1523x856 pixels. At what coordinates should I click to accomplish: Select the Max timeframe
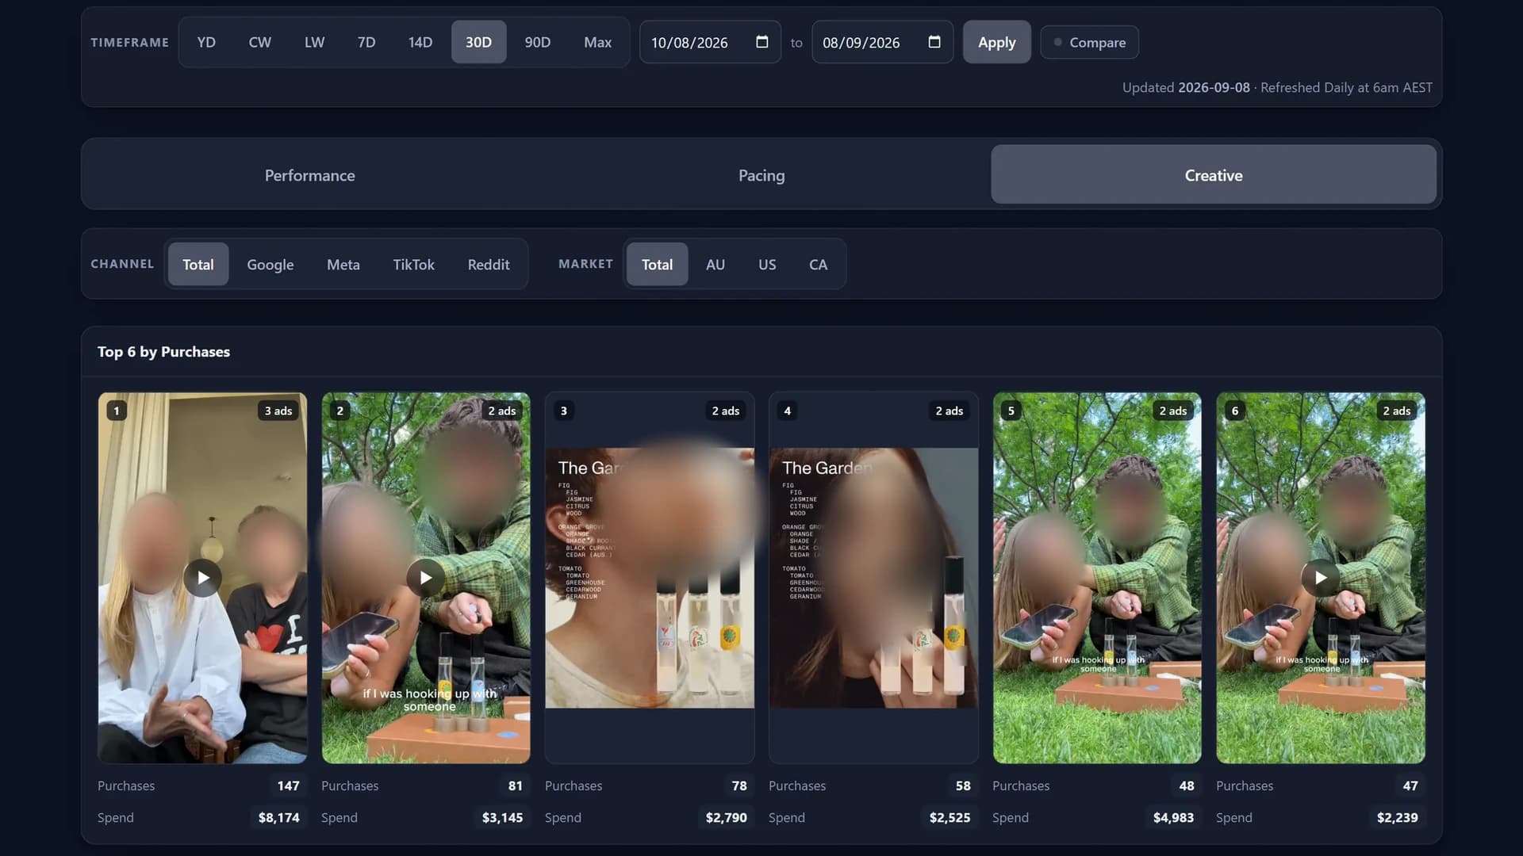click(x=598, y=42)
